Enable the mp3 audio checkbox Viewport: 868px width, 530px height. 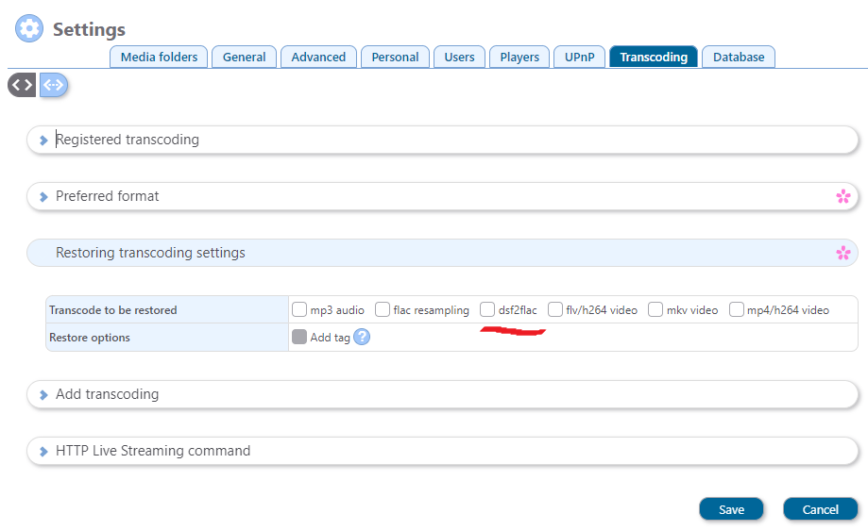(298, 309)
